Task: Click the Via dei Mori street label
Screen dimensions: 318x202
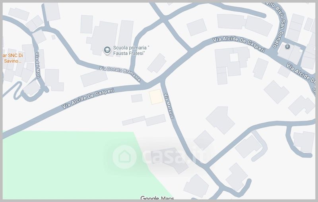Action: coord(37,65)
